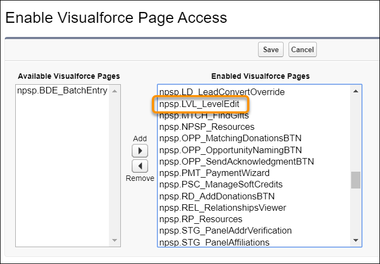
Task: Click scroll down arrow in Available Pages list
Action: pos(115,240)
